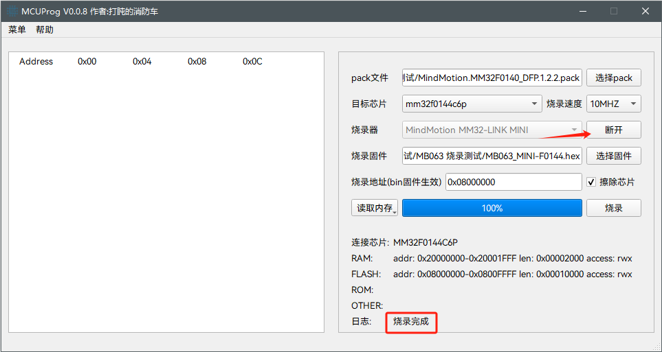Click the pack文件 path input field
The image size is (662, 352).
click(x=492, y=78)
